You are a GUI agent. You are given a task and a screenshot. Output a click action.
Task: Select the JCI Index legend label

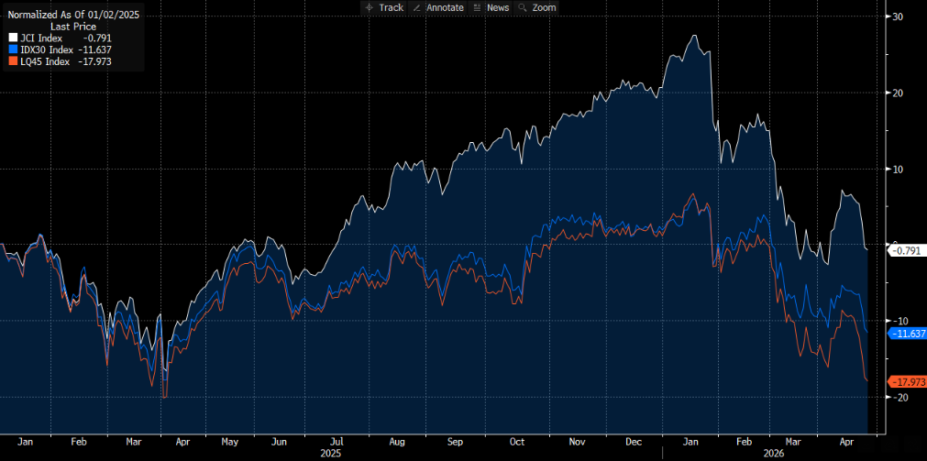[x=42, y=38]
